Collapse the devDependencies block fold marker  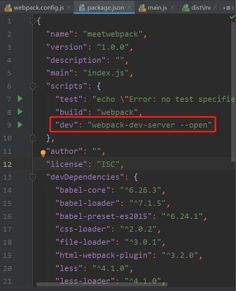click(x=33, y=177)
